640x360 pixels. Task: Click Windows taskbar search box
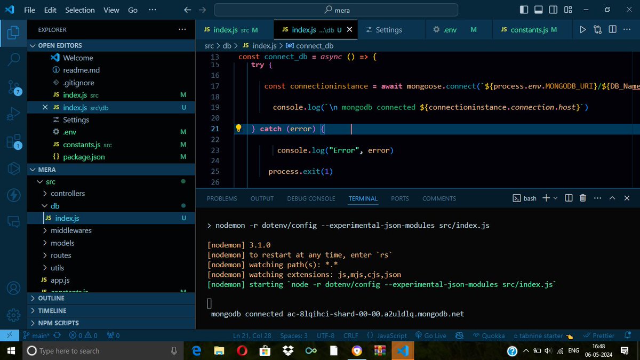pos(102,350)
